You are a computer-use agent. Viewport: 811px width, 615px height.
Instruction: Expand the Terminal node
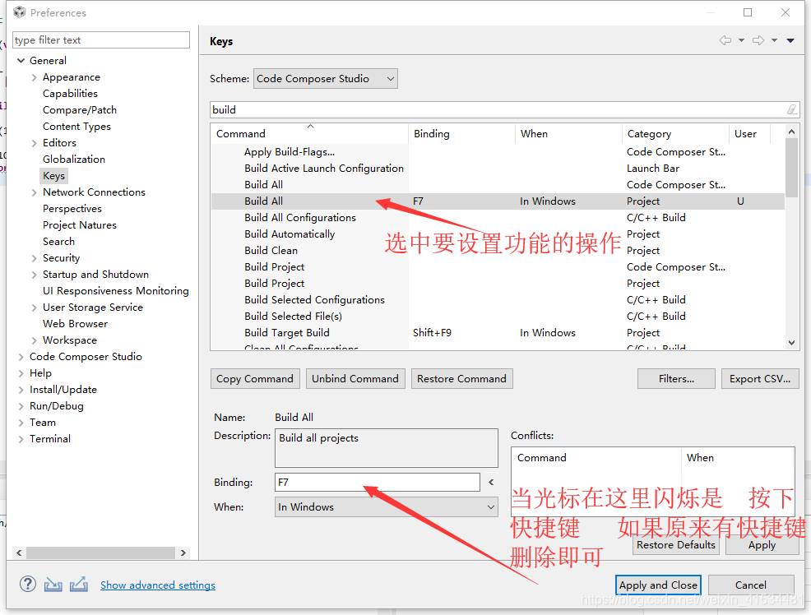21,439
